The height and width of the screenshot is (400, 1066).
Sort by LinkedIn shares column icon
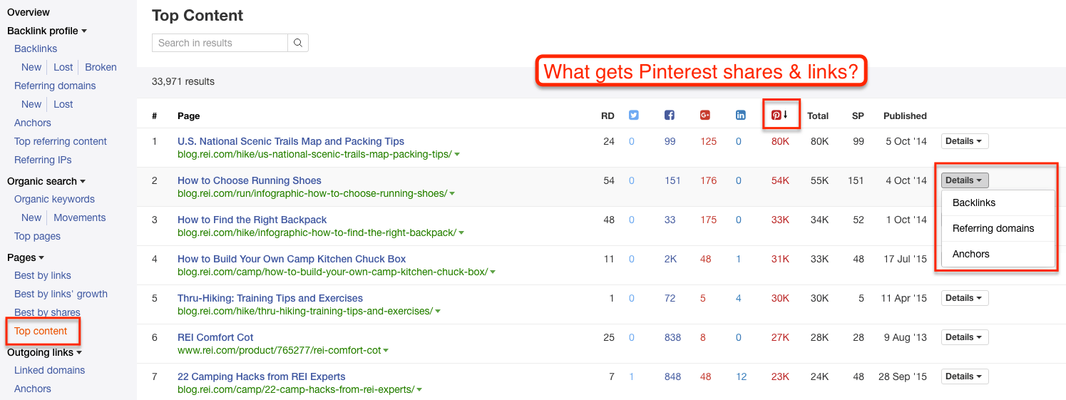coord(741,116)
